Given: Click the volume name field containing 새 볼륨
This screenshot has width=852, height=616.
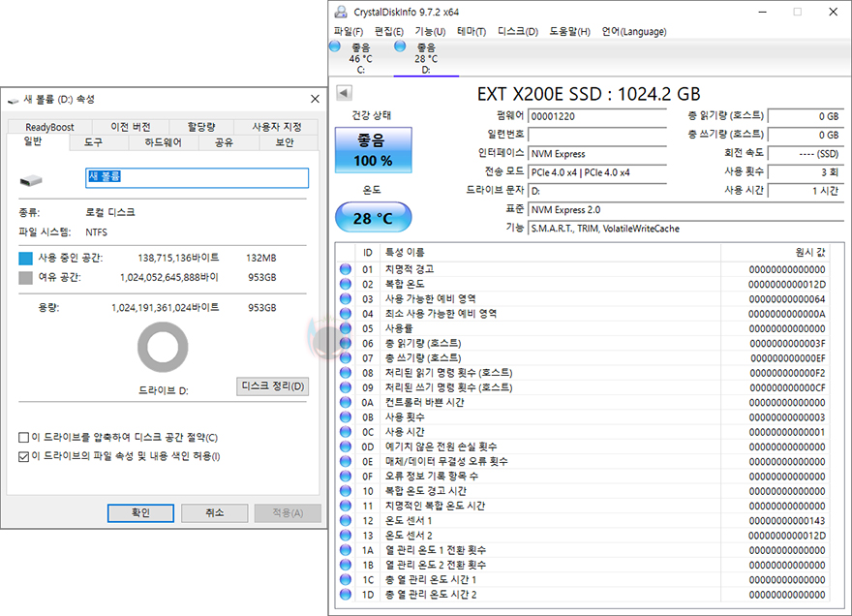Looking at the screenshot, I should pyautogui.click(x=197, y=178).
